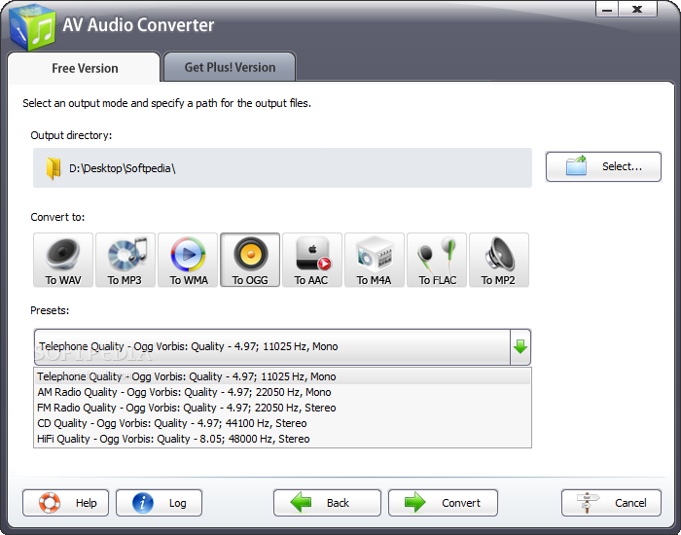The width and height of the screenshot is (681, 535).
Task: Select HiFi Quality 48000 Hz Stereo preset
Action: [x=282, y=439]
